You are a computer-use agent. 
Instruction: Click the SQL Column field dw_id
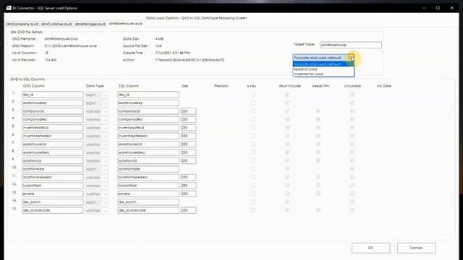(148, 95)
